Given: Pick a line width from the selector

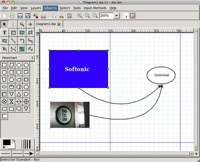Looking at the screenshot, I should coord(26,144).
